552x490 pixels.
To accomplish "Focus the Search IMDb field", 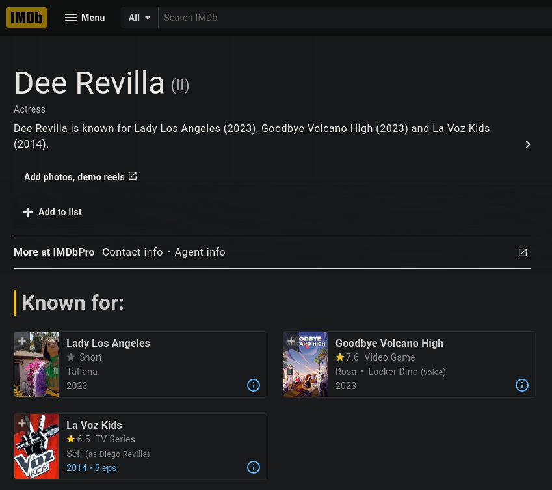I will click(x=355, y=18).
